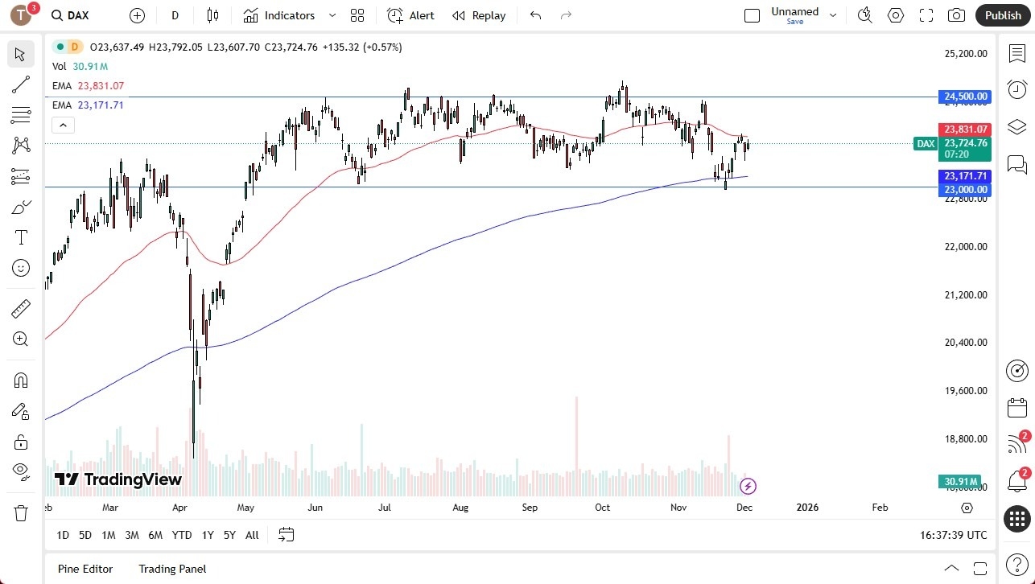Select the 1Y timeframe range
This screenshot has height=584, width=1035.
tap(207, 534)
